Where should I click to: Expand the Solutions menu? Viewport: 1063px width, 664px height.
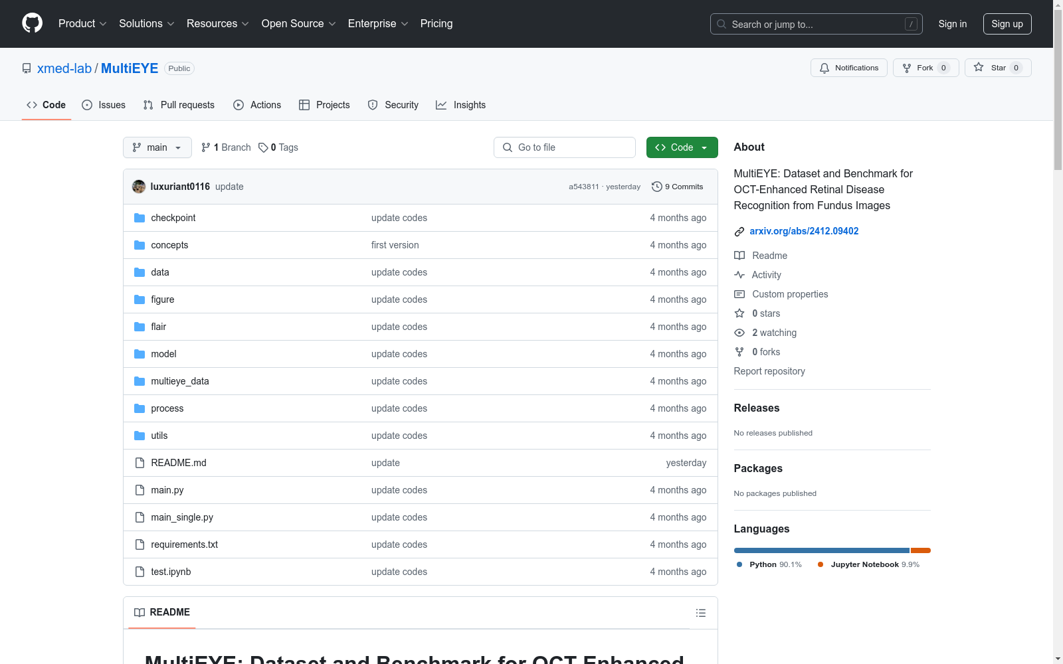pyautogui.click(x=147, y=23)
